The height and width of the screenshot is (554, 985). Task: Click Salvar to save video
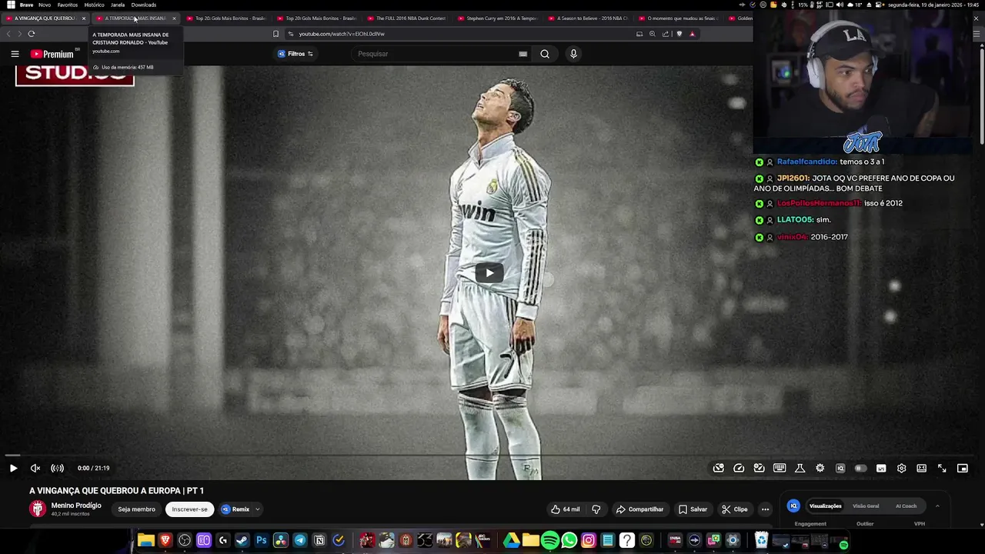click(693, 509)
